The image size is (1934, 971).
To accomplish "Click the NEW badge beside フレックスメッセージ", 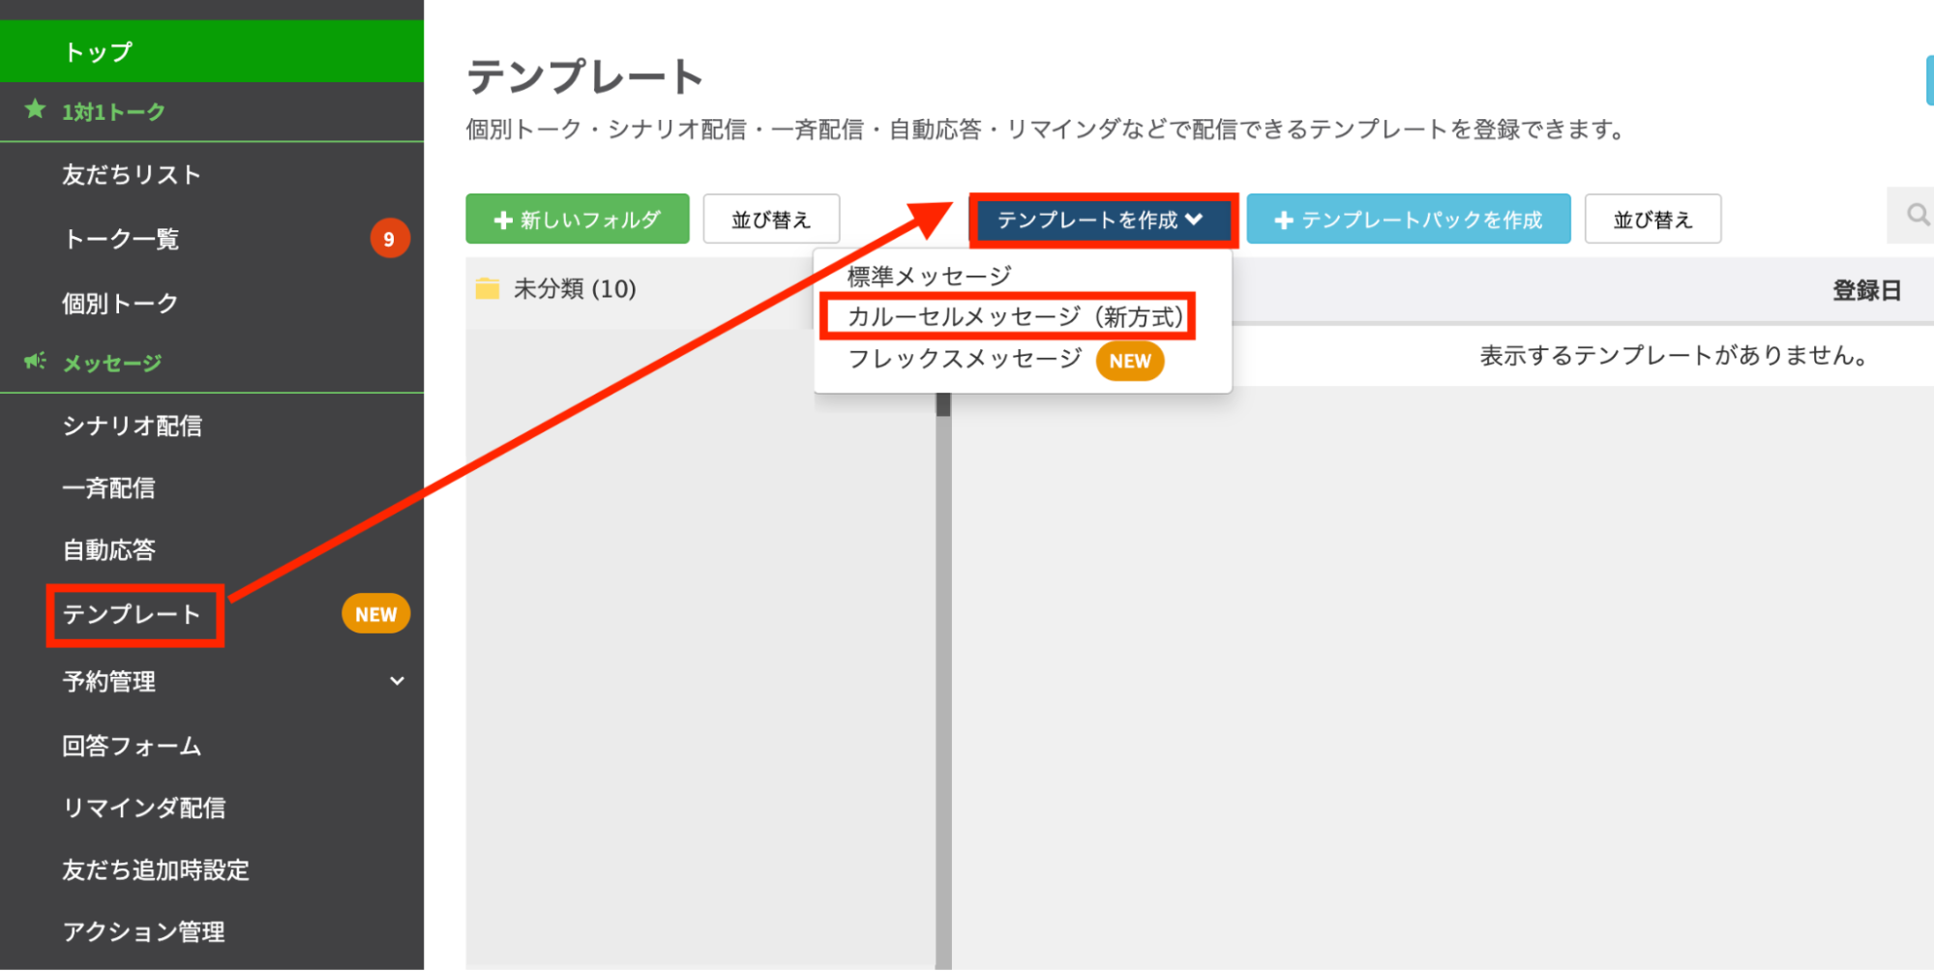I will pyautogui.click(x=1129, y=361).
